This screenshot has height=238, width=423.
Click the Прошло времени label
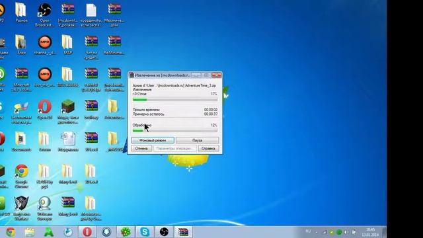coord(146,110)
